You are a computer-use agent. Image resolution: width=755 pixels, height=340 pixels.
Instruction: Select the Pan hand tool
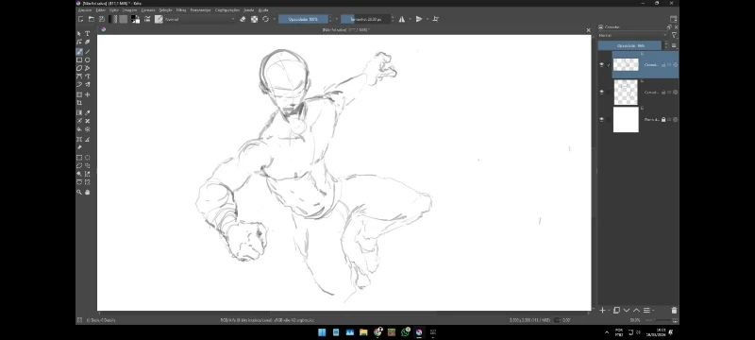(87, 192)
